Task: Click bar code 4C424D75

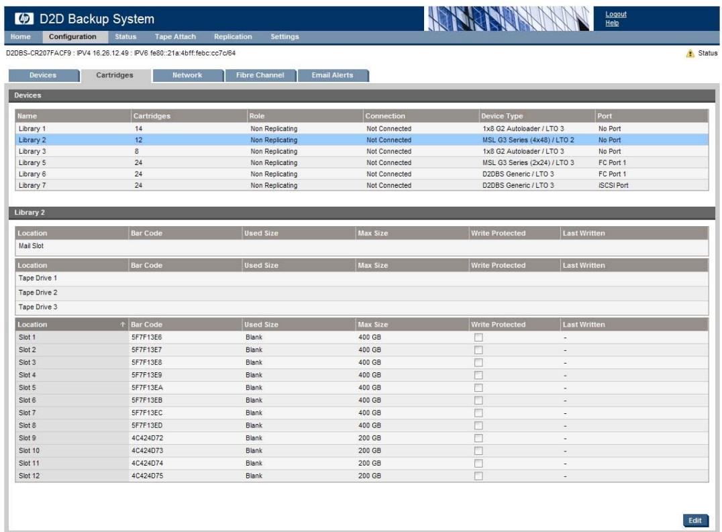Action: [148, 476]
